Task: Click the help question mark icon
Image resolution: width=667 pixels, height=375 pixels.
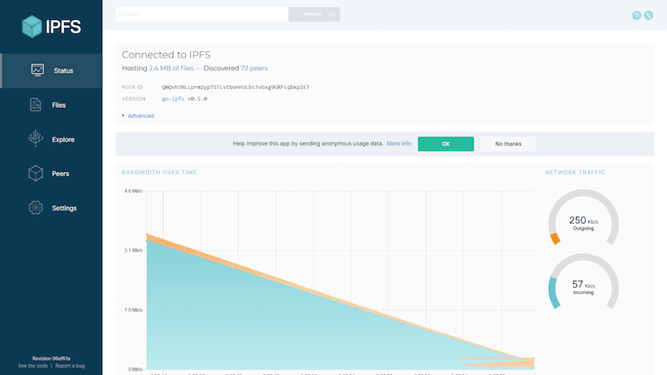Action: coord(636,15)
